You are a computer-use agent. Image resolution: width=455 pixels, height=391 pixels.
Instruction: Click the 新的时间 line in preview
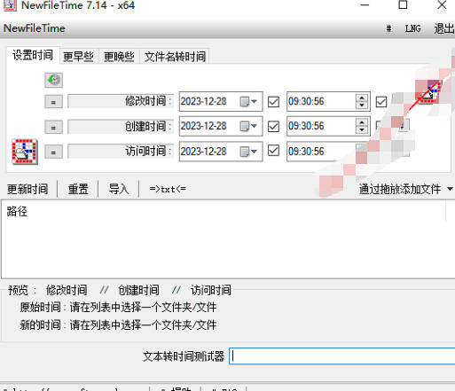point(118,325)
